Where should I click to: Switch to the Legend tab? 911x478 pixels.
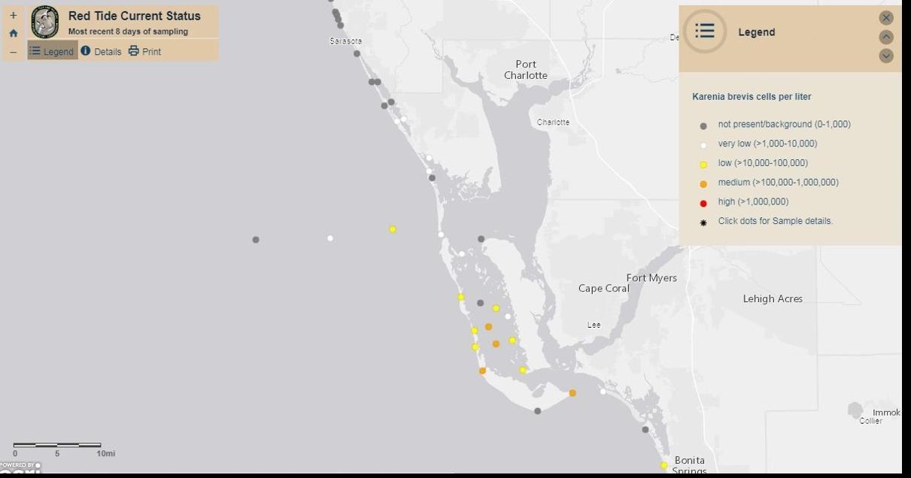pyautogui.click(x=52, y=51)
